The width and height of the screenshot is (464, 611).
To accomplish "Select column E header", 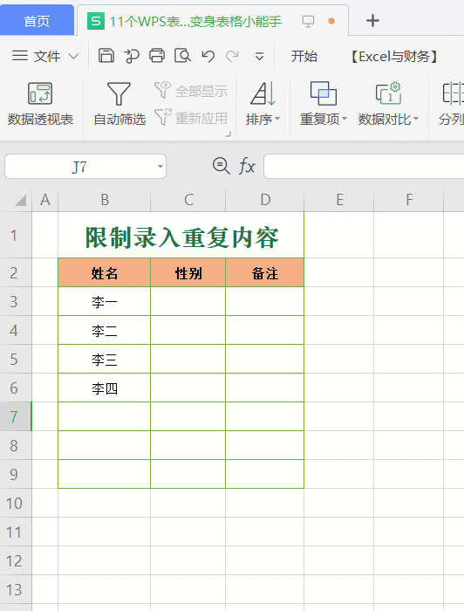I will coord(338,200).
